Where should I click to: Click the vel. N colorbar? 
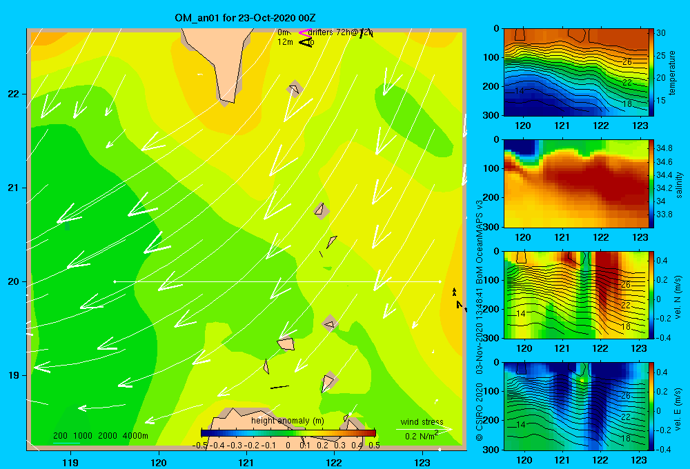point(651,295)
